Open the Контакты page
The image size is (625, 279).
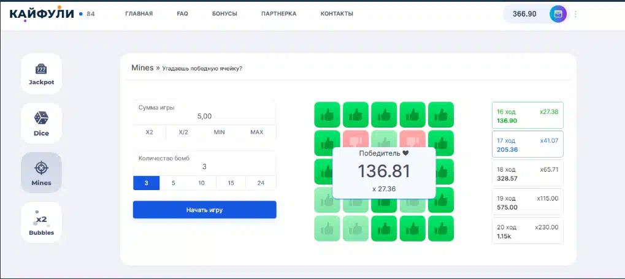(337, 13)
